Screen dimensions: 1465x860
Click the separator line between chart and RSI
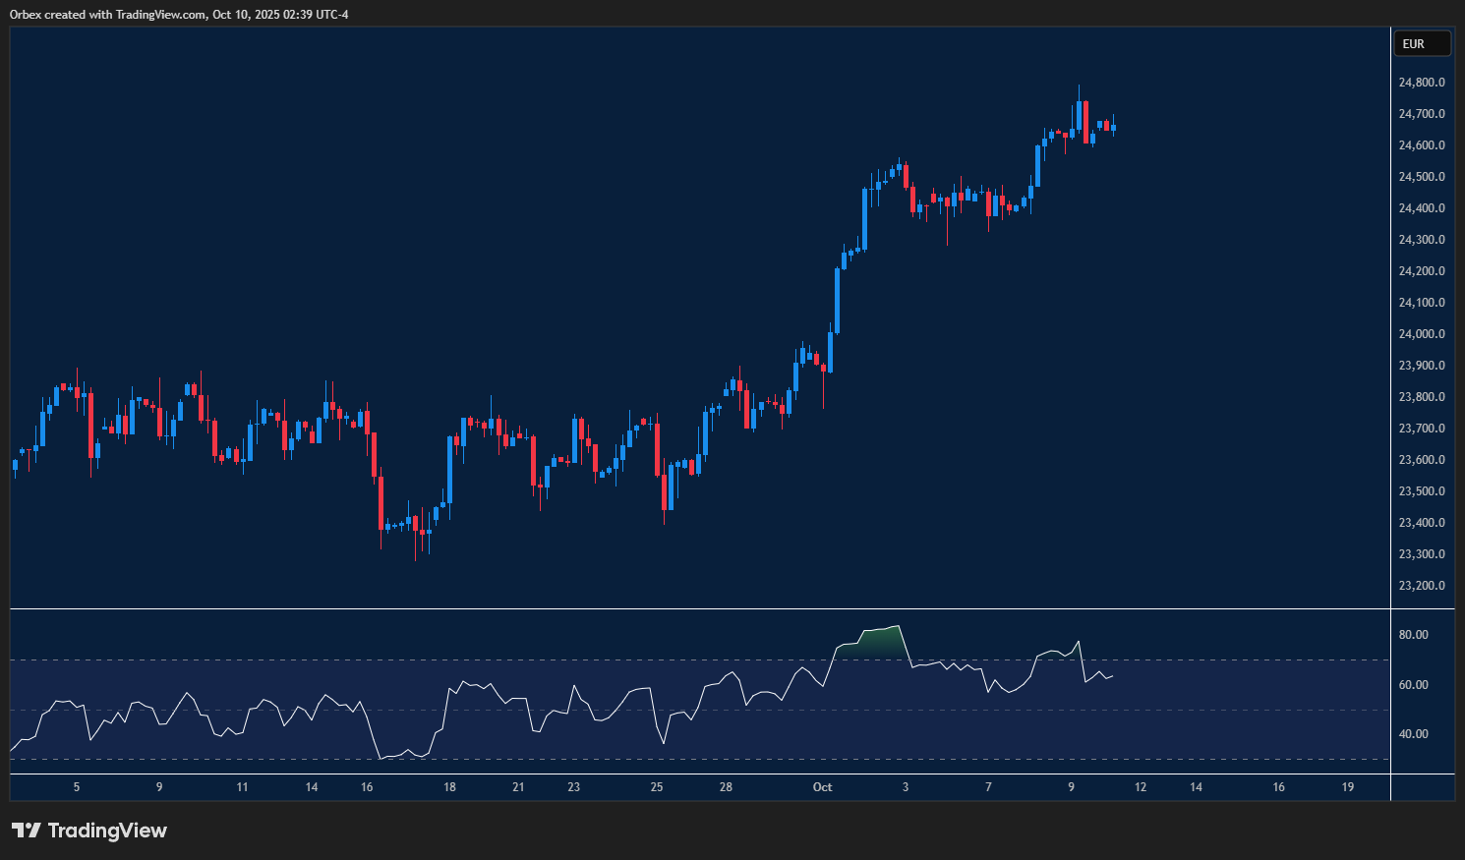click(688, 609)
